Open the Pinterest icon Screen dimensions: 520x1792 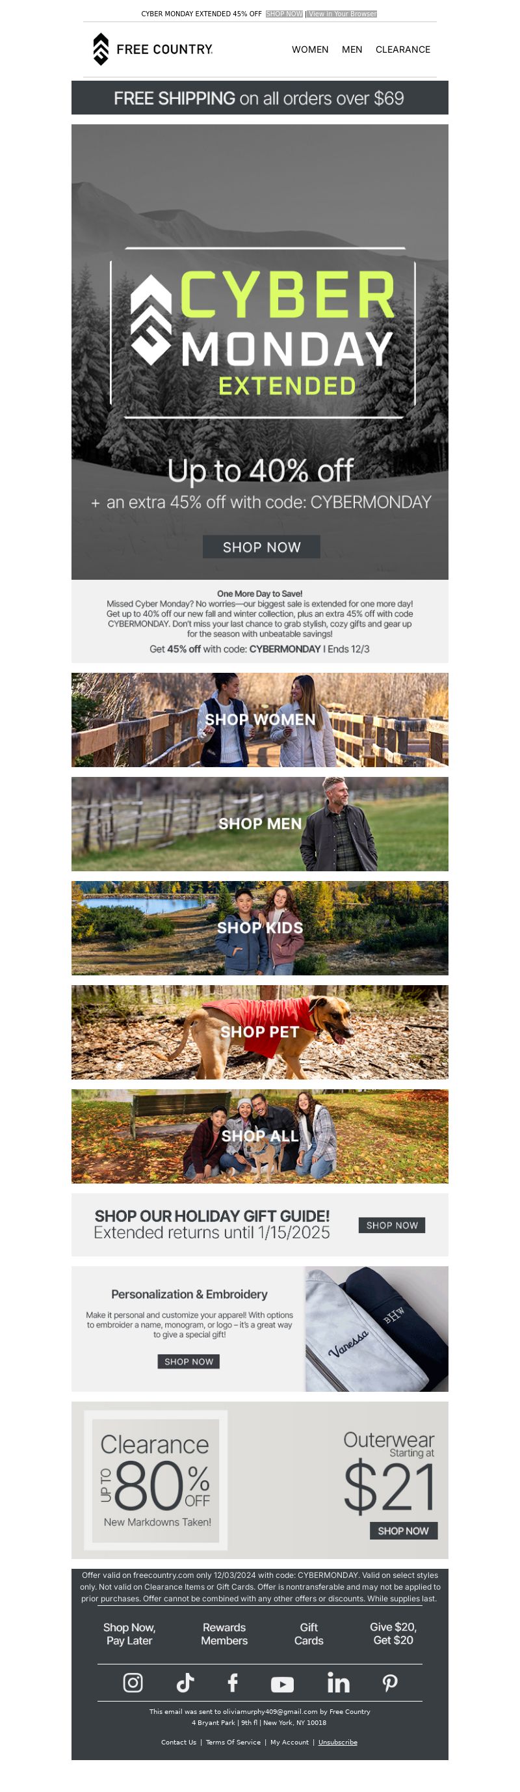click(x=390, y=1682)
